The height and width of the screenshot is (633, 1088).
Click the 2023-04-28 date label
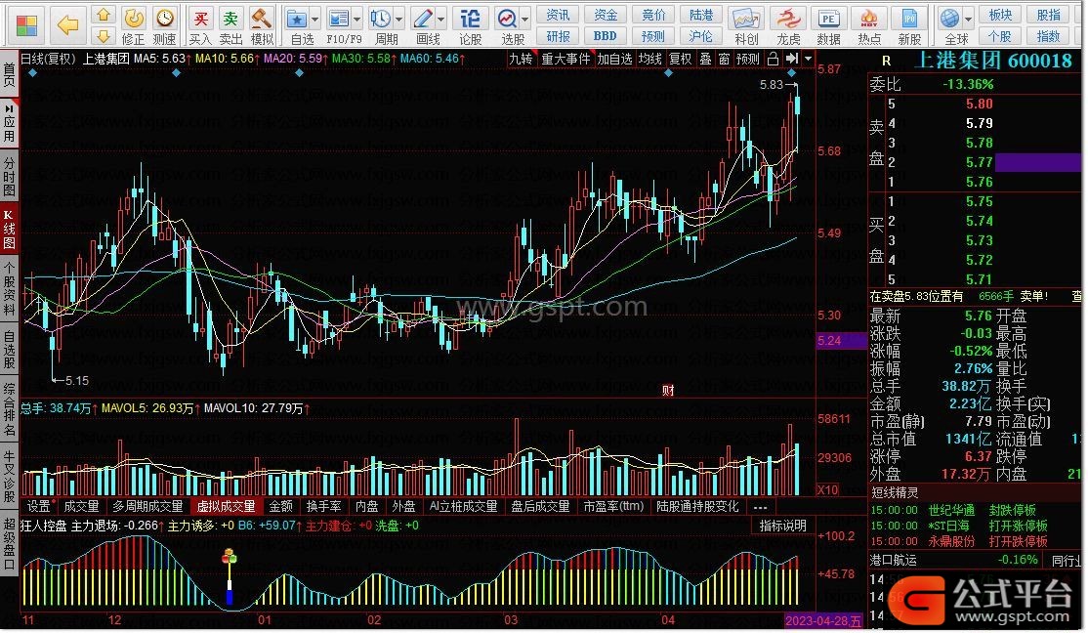[x=824, y=620]
